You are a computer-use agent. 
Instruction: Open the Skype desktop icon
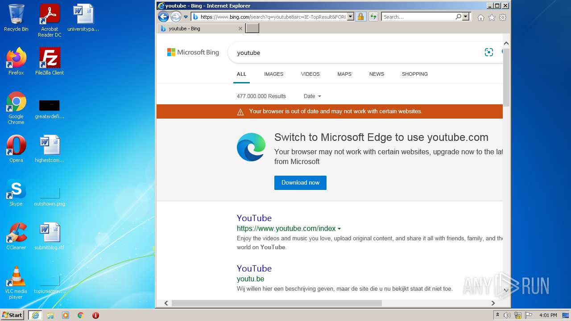pyautogui.click(x=16, y=193)
